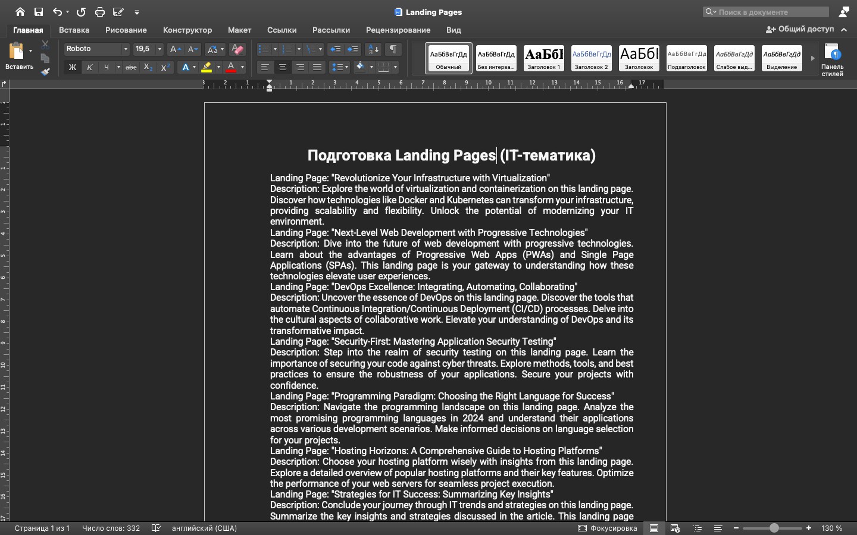The image size is (857, 535).
Task: Open the comments icon at top right
Action: (x=844, y=12)
